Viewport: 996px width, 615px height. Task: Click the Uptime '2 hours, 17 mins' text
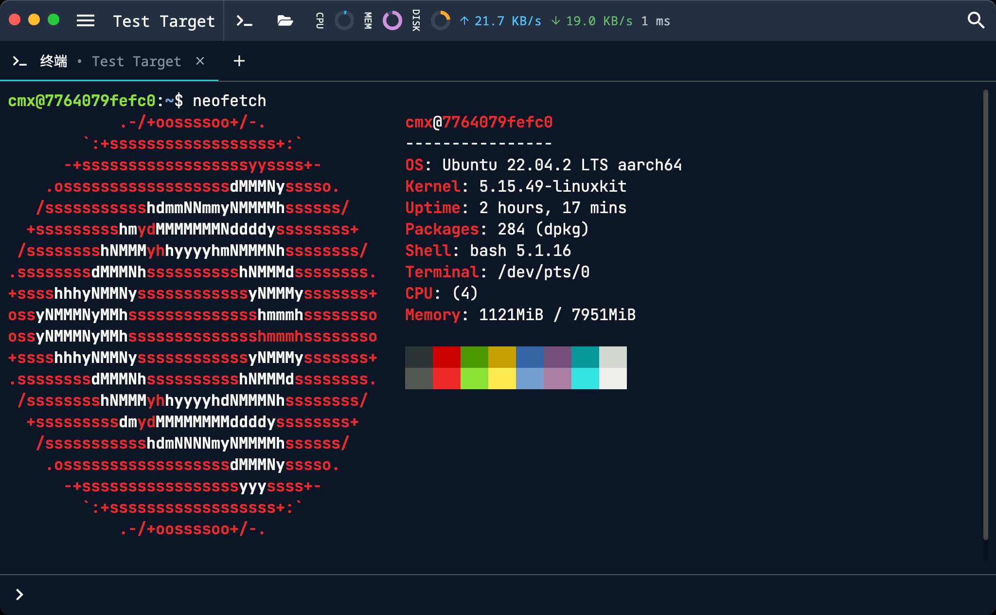[553, 208]
